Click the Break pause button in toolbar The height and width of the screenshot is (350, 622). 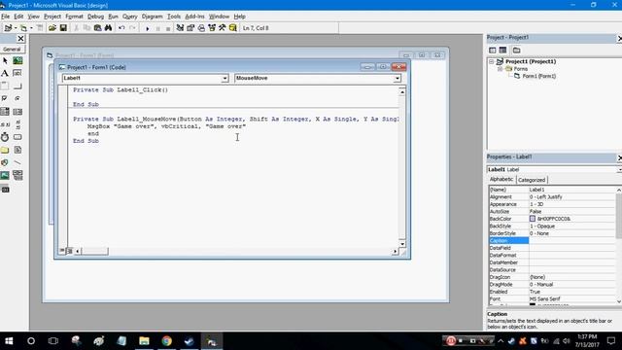(x=157, y=28)
